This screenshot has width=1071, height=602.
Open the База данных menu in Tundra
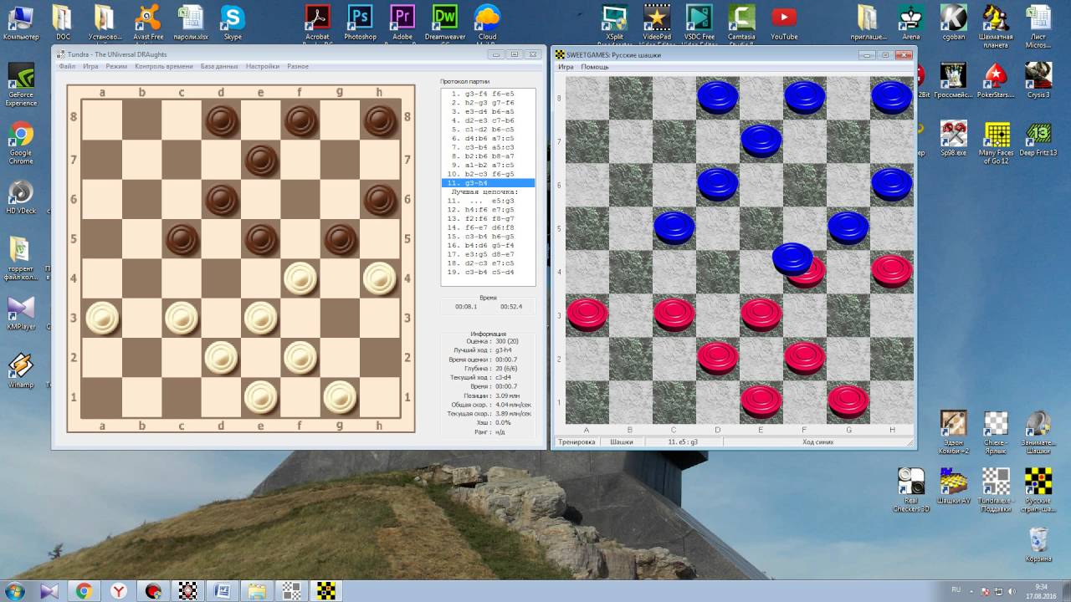tap(219, 66)
